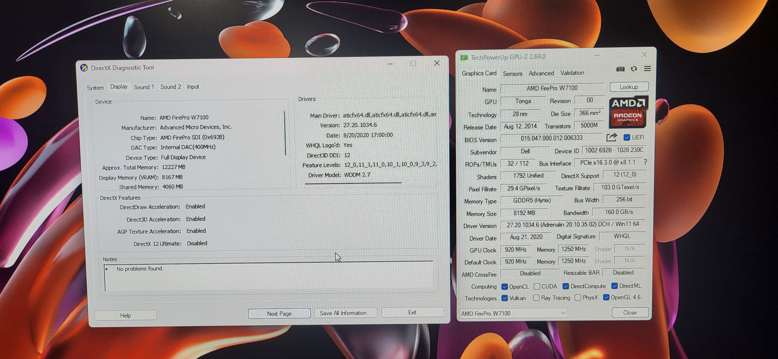Click the BIOS Version field 015.047.000.012.006333
The height and width of the screenshot is (359, 778).
(552, 138)
